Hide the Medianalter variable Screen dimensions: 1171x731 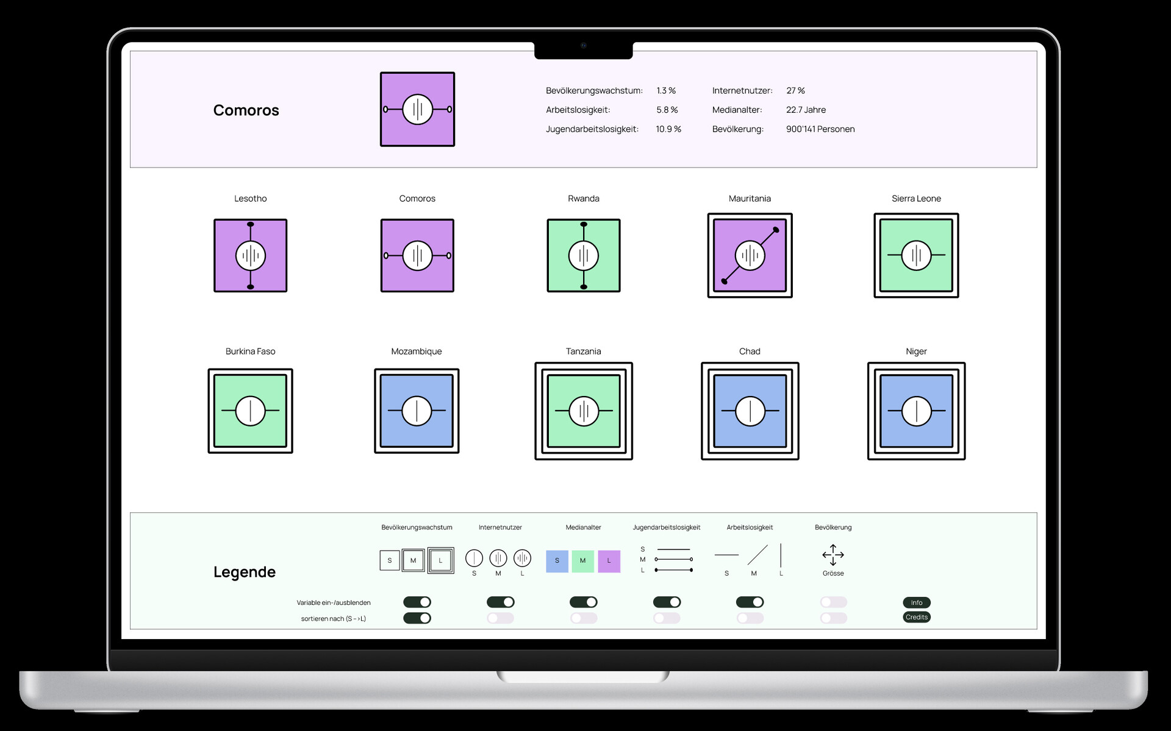tap(584, 602)
